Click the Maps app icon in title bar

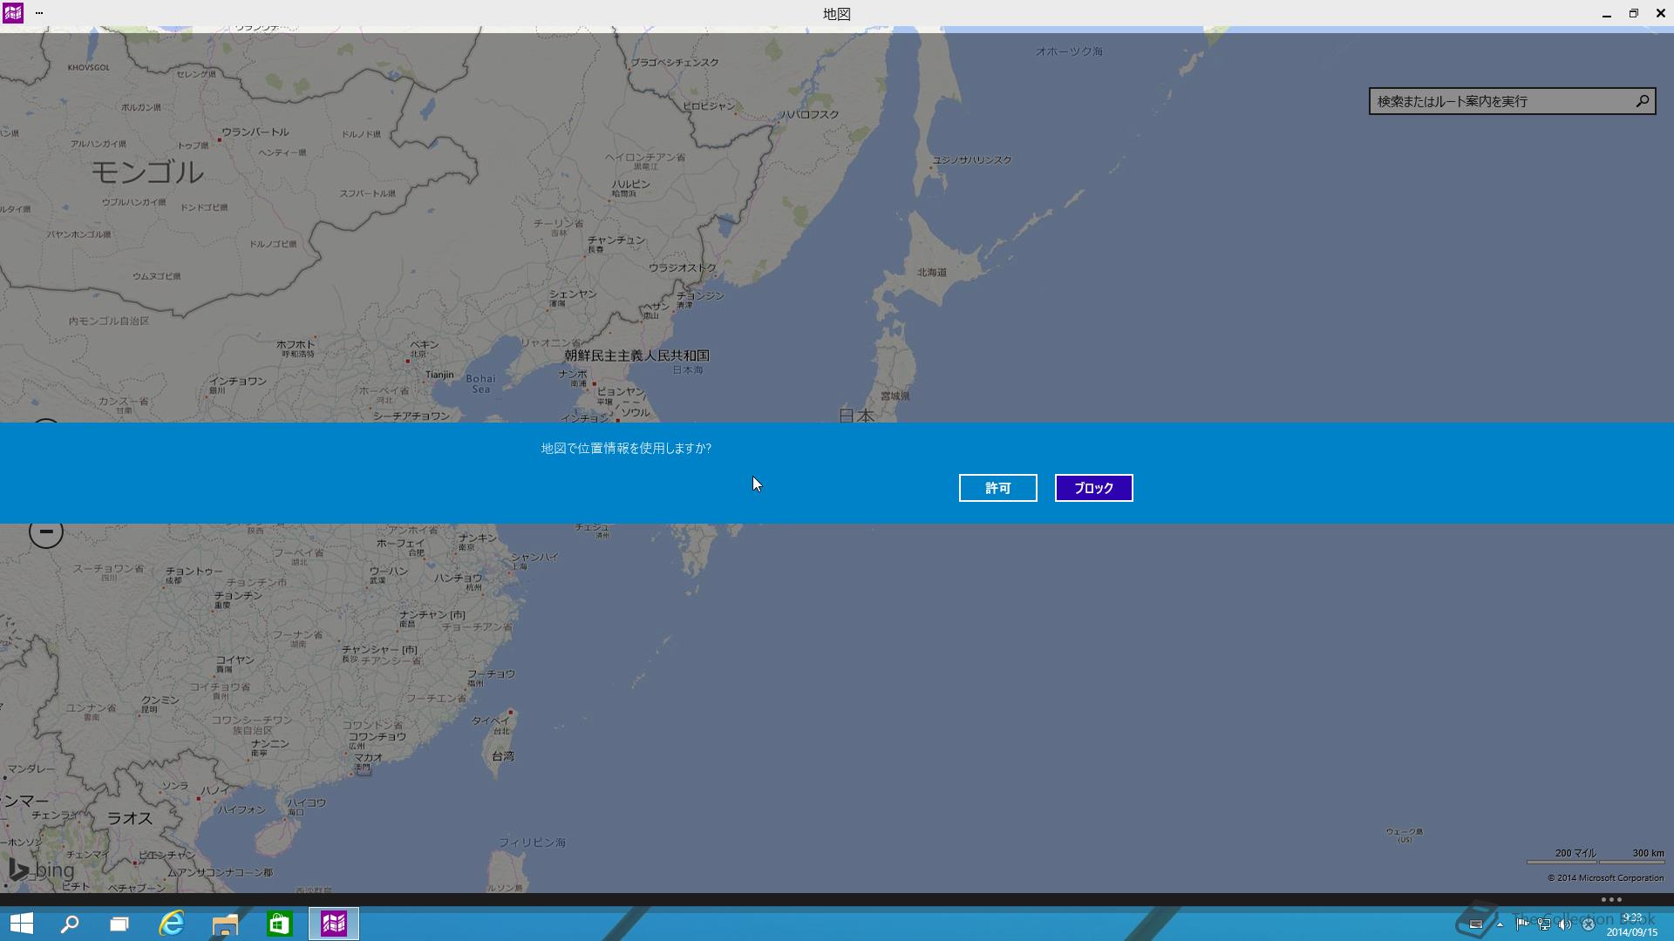[13, 13]
